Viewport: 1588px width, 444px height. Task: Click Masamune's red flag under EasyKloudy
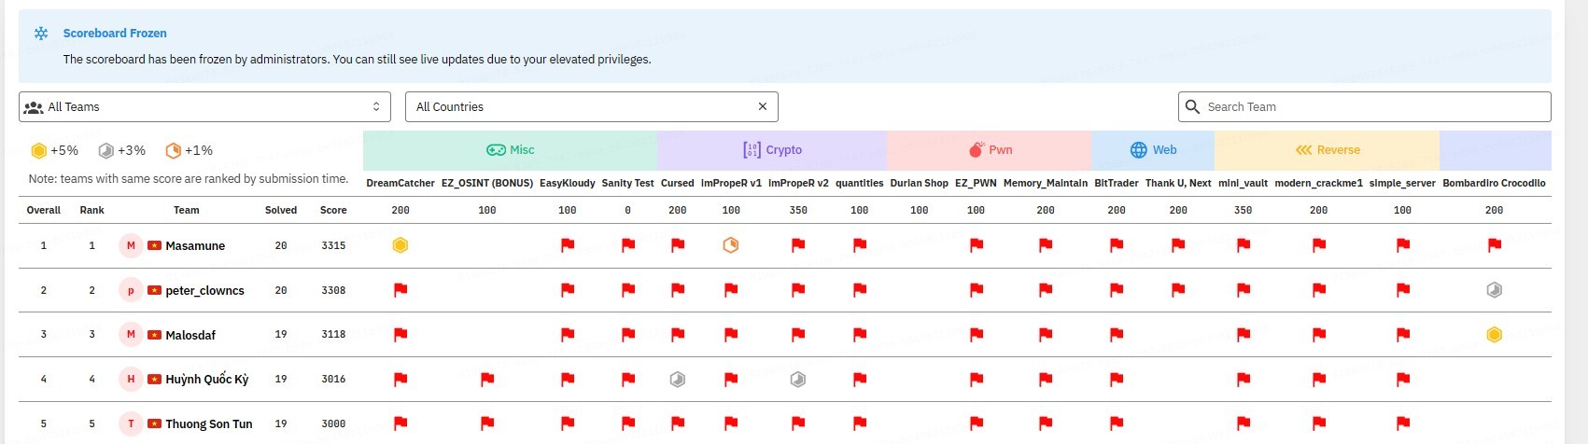(x=567, y=245)
